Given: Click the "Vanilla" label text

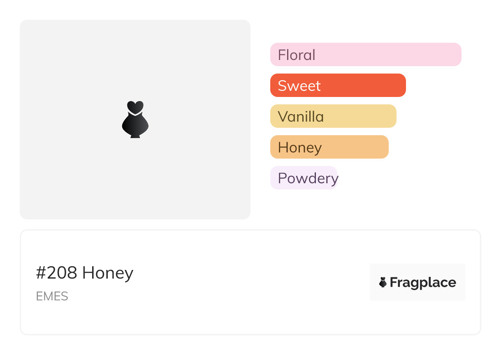Looking at the screenshot, I should (x=301, y=117).
